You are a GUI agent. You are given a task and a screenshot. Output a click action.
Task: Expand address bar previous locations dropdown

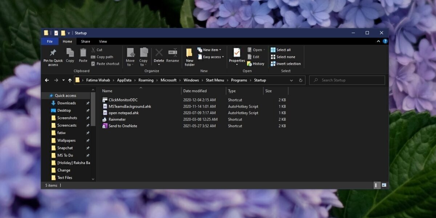coord(291,80)
